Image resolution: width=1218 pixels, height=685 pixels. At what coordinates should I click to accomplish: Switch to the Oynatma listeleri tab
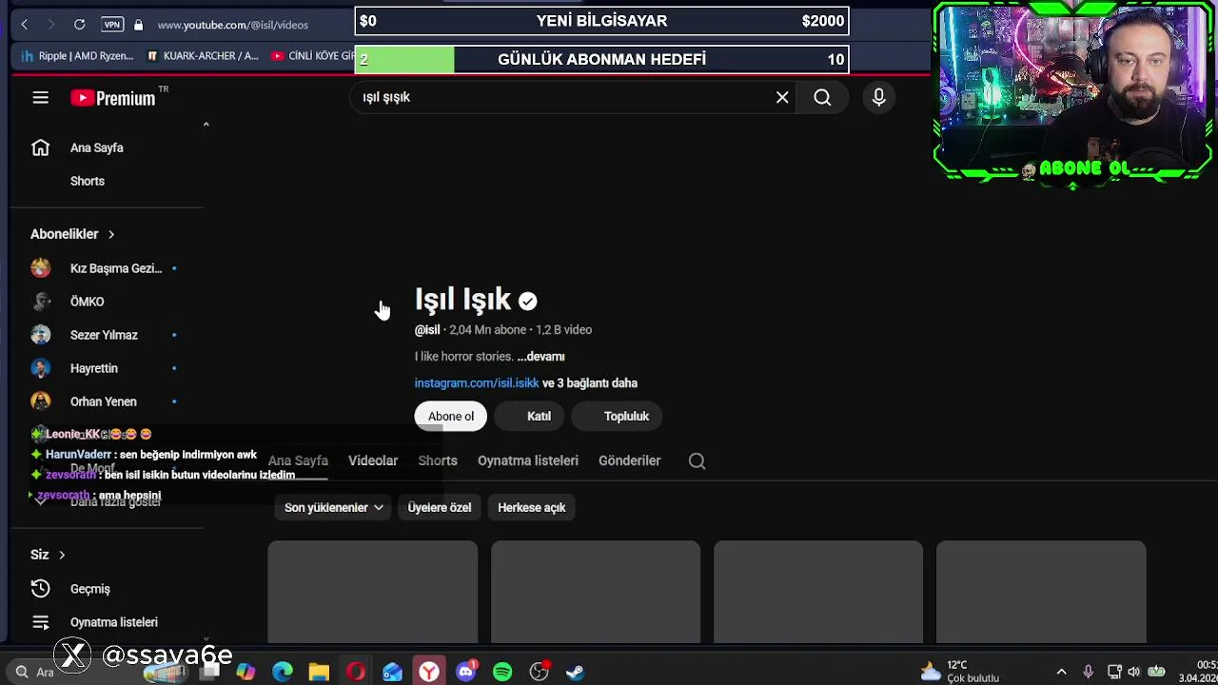click(528, 460)
